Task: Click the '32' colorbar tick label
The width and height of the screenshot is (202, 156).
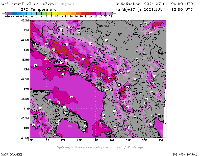Action: (111, 16)
